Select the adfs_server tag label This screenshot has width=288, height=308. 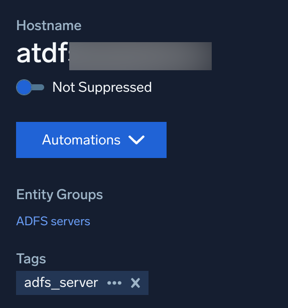(61, 283)
